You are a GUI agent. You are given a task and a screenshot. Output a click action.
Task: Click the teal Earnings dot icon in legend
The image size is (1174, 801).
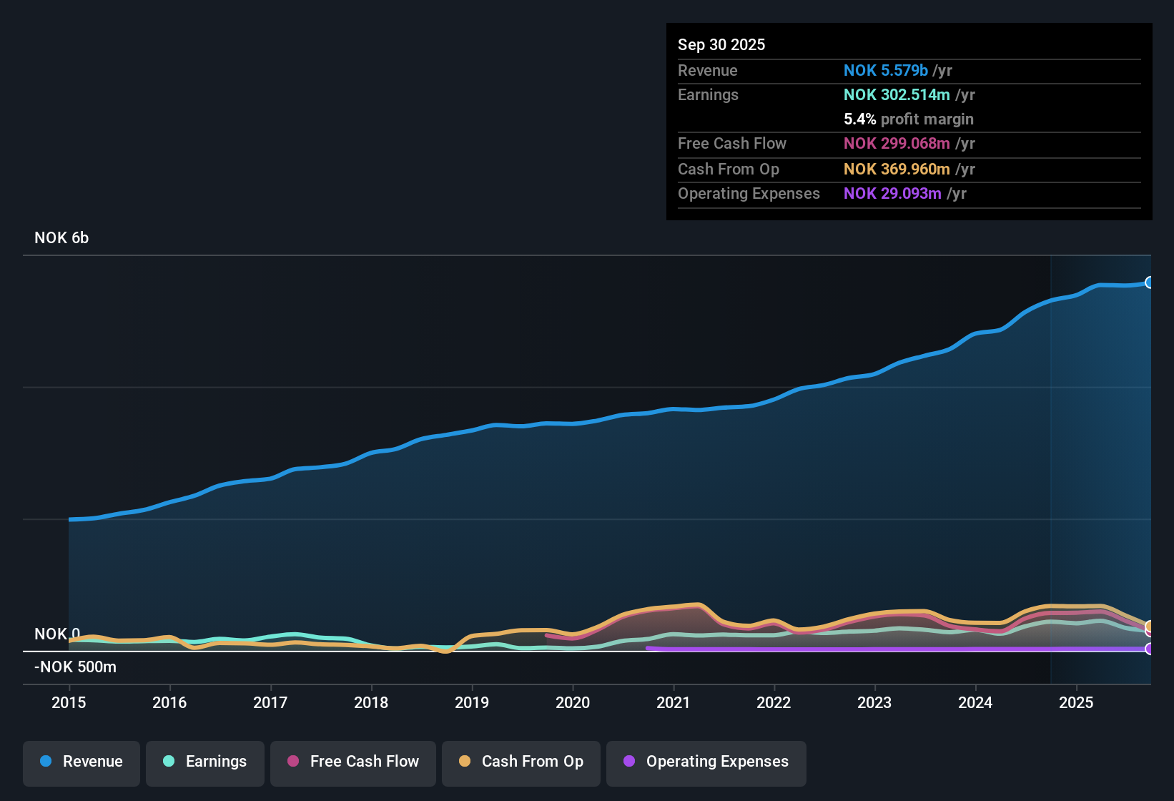(169, 762)
